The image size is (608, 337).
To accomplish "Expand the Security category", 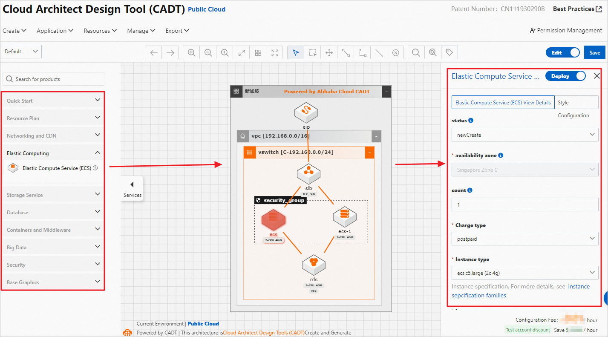I will (x=53, y=265).
